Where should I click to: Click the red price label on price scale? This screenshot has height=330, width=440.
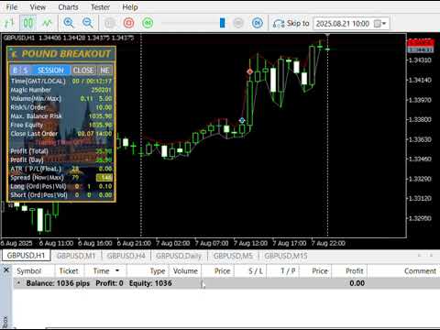[x=421, y=42]
